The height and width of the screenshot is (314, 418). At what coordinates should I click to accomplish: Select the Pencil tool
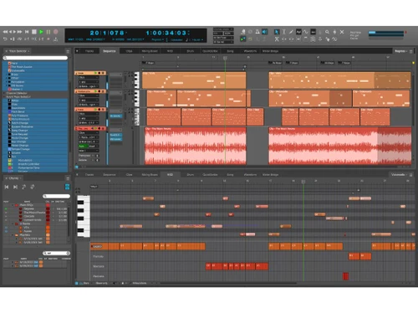[291, 32]
